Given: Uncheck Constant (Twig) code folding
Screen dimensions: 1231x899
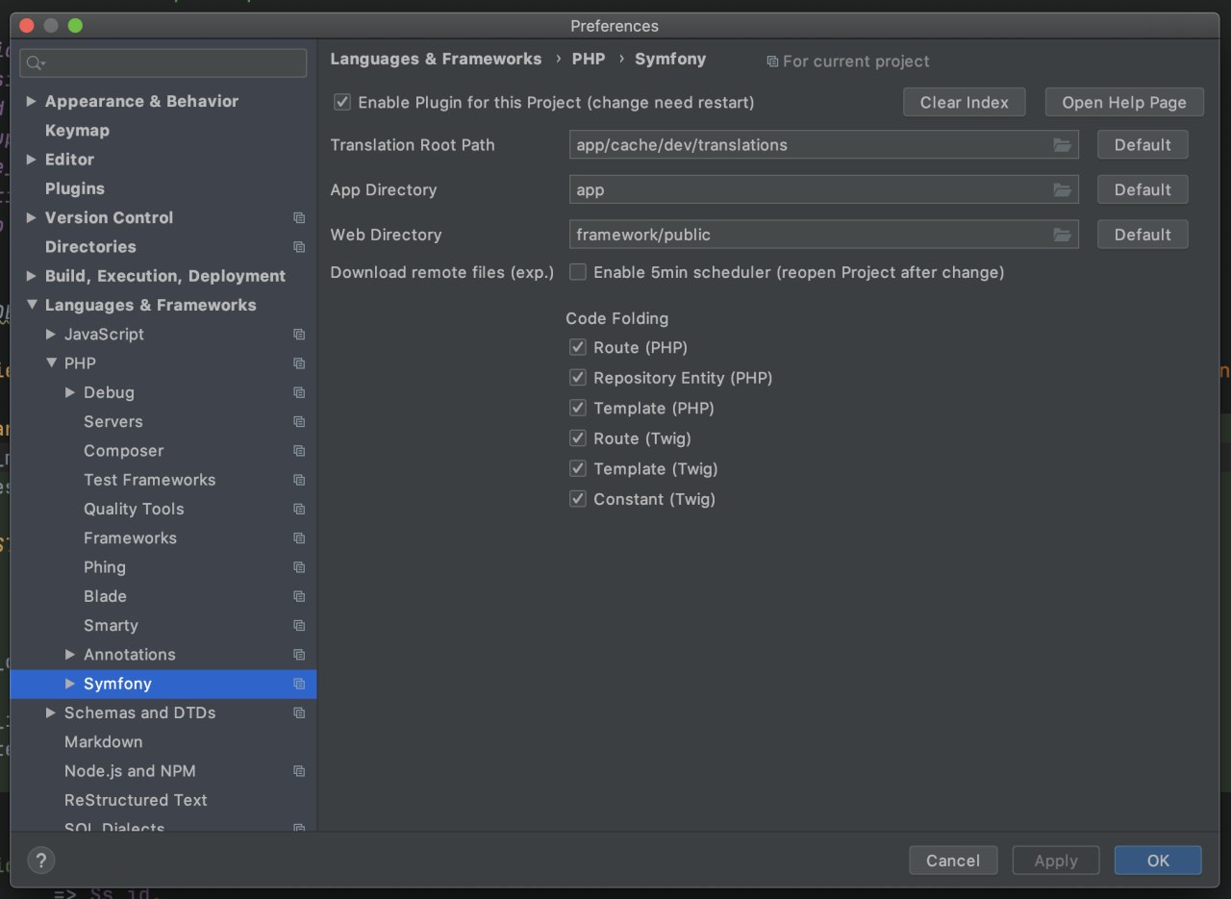Looking at the screenshot, I should click(x=578, y=499).
